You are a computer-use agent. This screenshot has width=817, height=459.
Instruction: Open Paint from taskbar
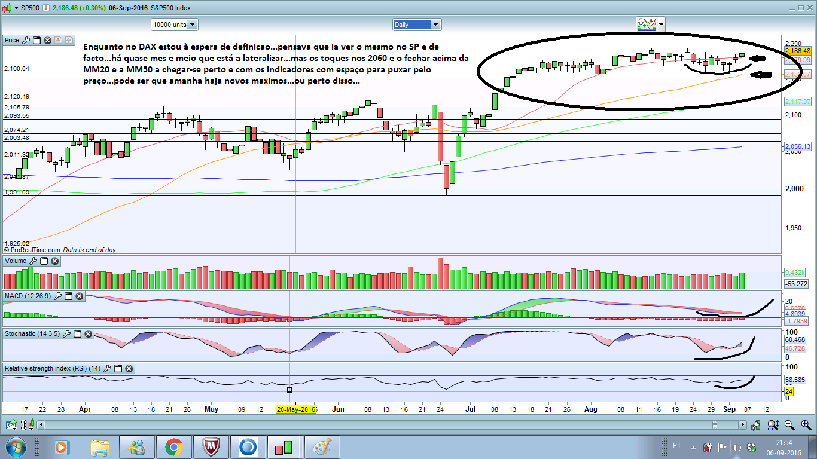tap(322, 447)
